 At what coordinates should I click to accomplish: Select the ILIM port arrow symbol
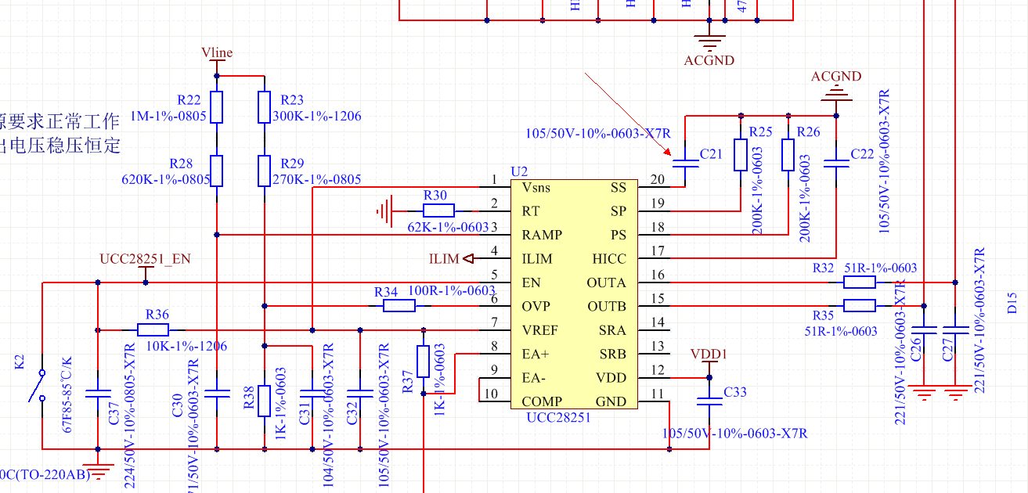468,258
